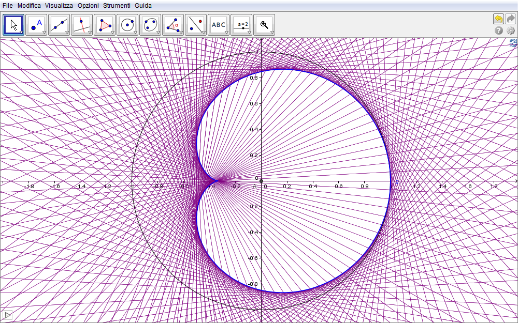Expand the Polygon tool's small dropdown triangle
Screen dimensions: 518x323
[x=112, y=33]
